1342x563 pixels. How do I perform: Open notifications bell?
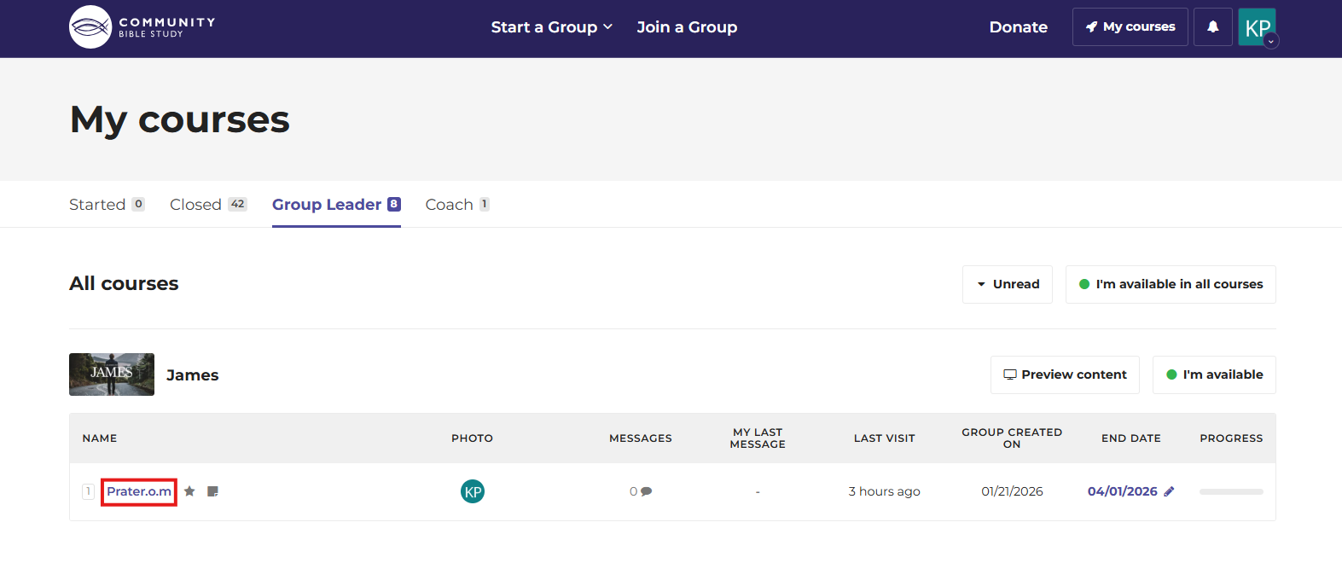1212,27
